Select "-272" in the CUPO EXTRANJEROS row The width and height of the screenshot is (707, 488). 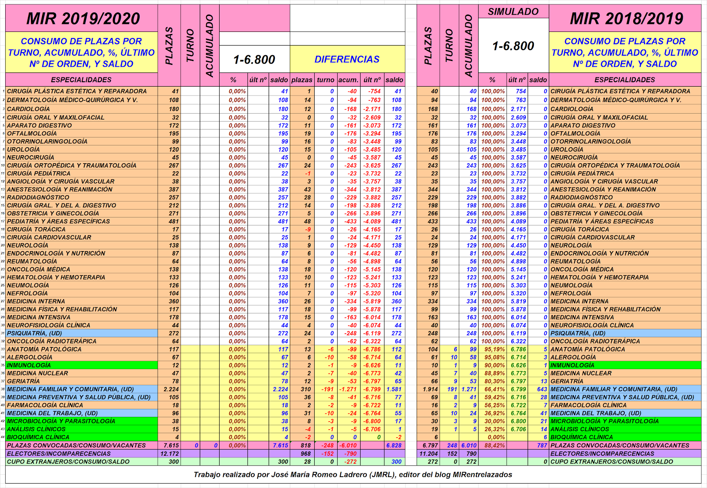(x=348, y=461)
